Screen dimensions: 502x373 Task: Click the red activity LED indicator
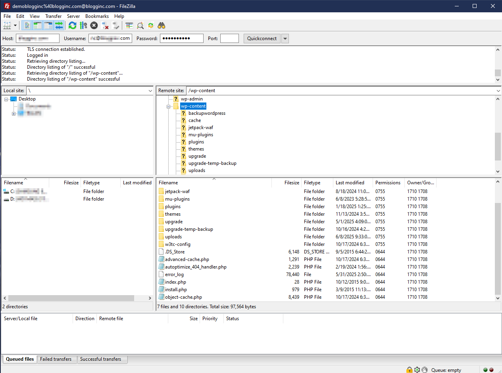(x=491, y=370)
